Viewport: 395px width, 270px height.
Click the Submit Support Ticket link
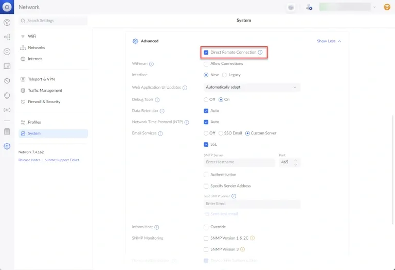point(62,160)
